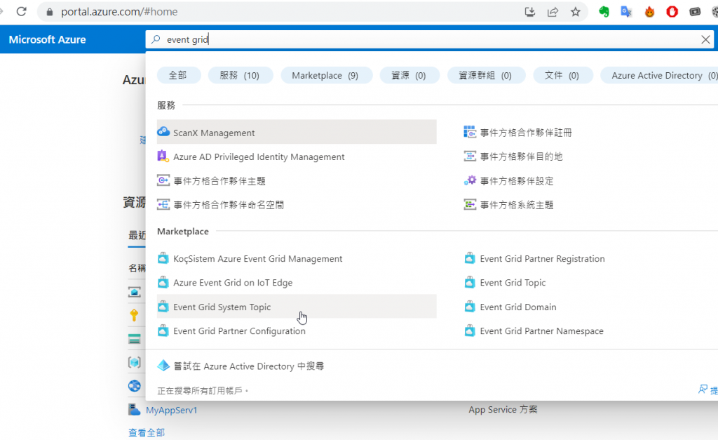718x440 pixels.
Task: Select the 全部 filter pill
Action: 179,75
